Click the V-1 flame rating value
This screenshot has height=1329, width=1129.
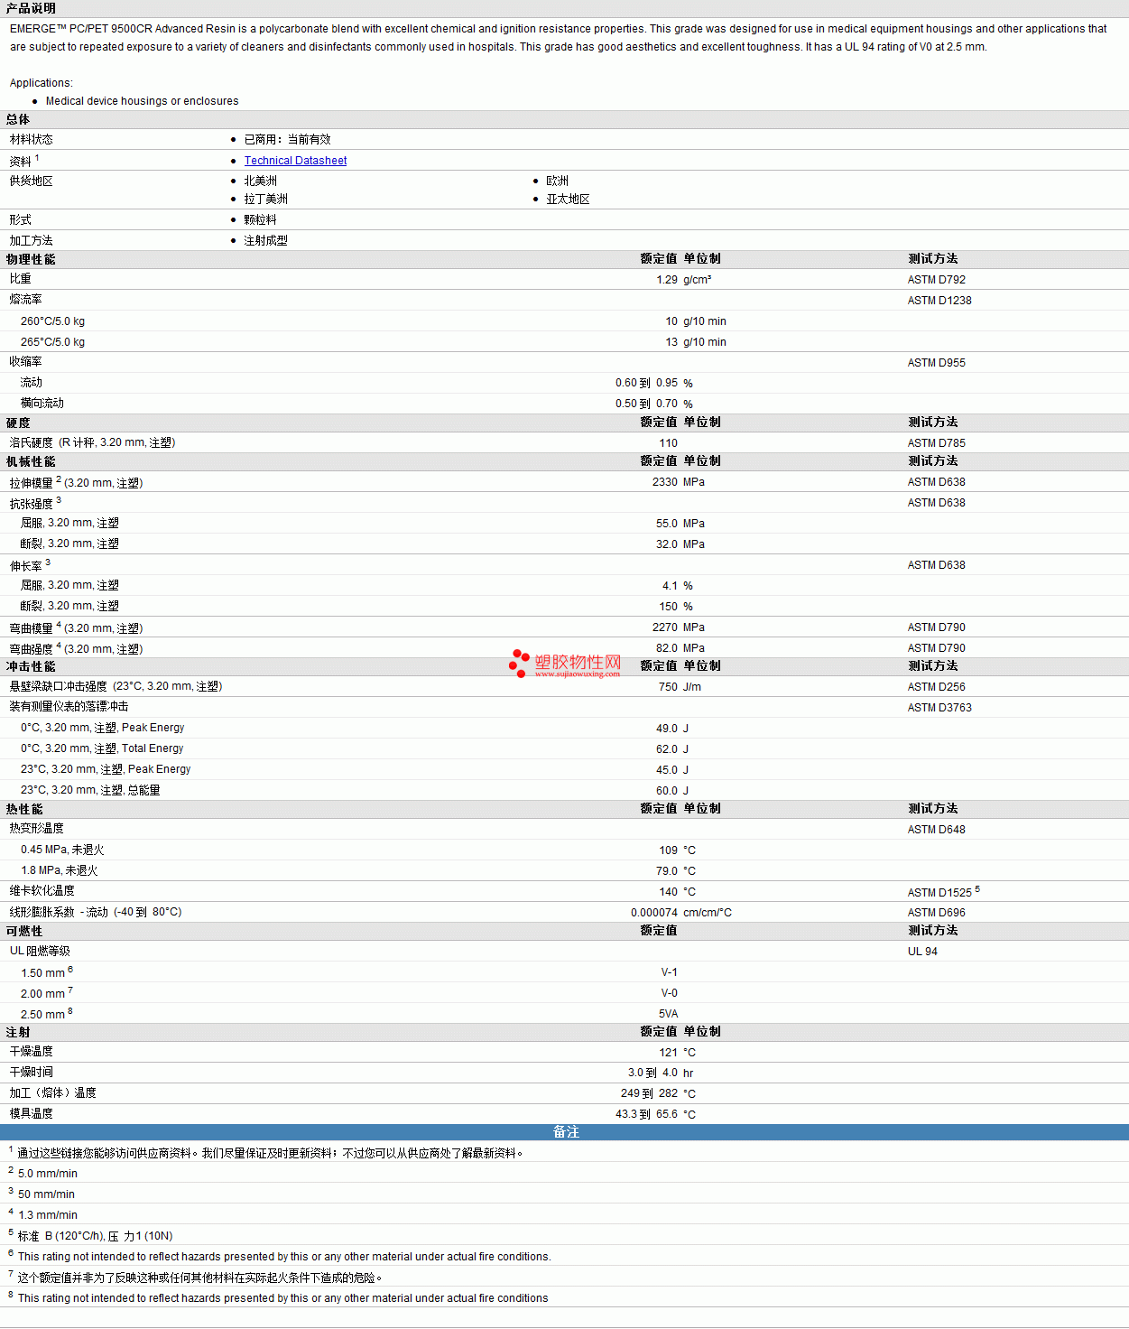click(x=669, y=972)
